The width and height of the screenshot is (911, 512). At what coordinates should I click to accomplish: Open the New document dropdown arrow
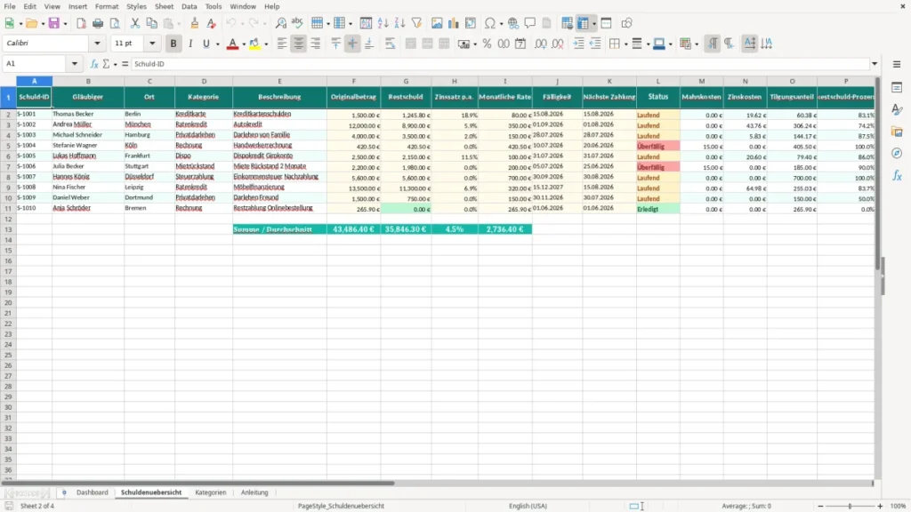pyautogui.click(x=20, y=23)
